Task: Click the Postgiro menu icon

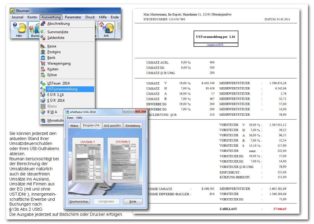Action: [x=43, y=52]
